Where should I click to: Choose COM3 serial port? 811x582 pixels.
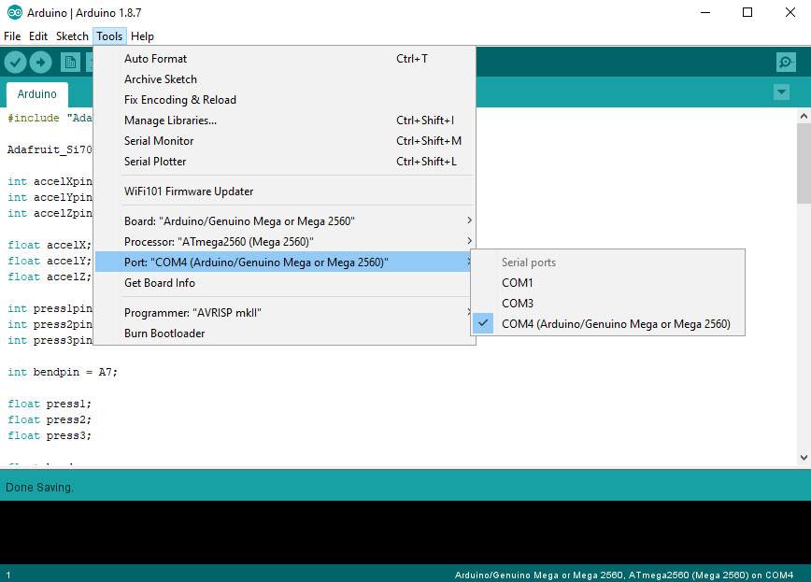pos(517,304)
